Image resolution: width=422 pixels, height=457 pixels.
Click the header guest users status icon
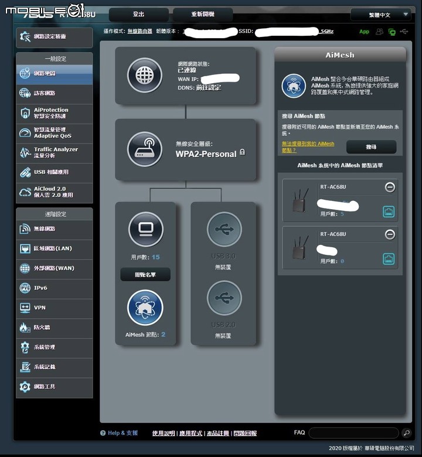pyautogui.click(x=379, y=32)
